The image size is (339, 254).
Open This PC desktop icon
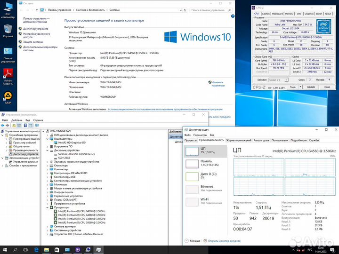(8, 10)
